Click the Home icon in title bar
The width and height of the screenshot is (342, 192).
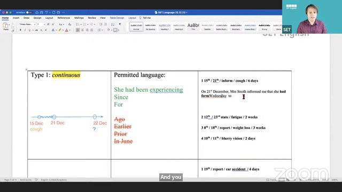pyautogui.click(x=37, y=12)
